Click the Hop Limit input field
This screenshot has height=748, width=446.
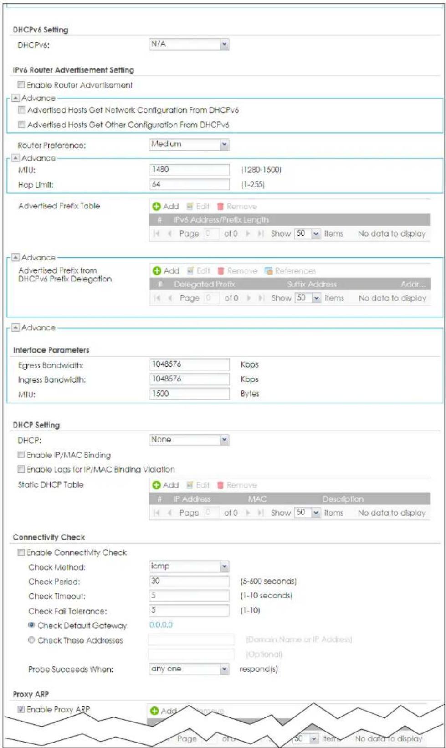coord(190,184)
